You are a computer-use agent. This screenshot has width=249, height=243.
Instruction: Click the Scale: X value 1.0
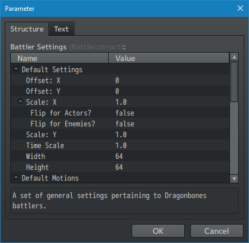coord(121,102)
